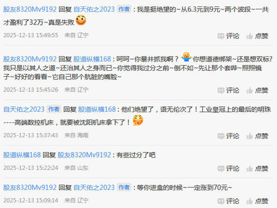Click smiling emoji after 真是失败

tap(81, 20)
